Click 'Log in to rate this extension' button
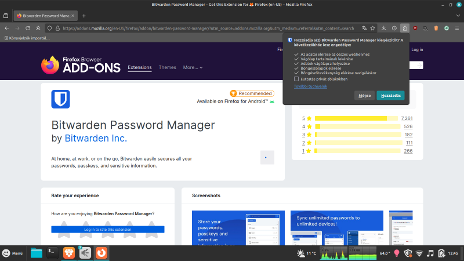The width and height of the screenshot is (464, 261). coord(108,229)
